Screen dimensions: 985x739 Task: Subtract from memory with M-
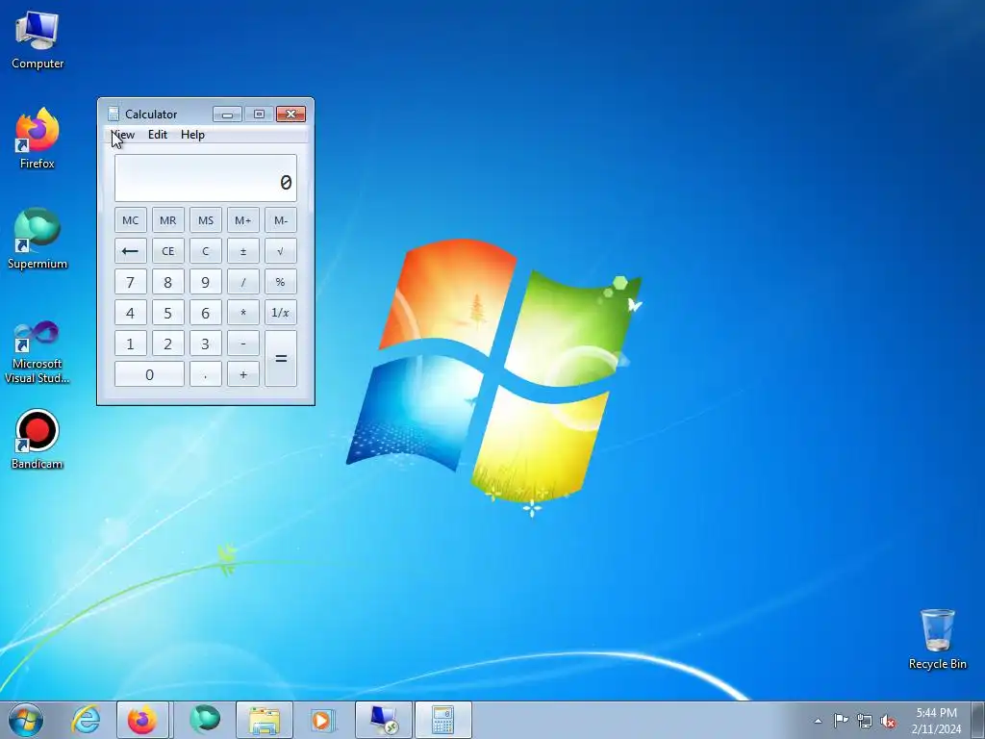click(281, 220)
